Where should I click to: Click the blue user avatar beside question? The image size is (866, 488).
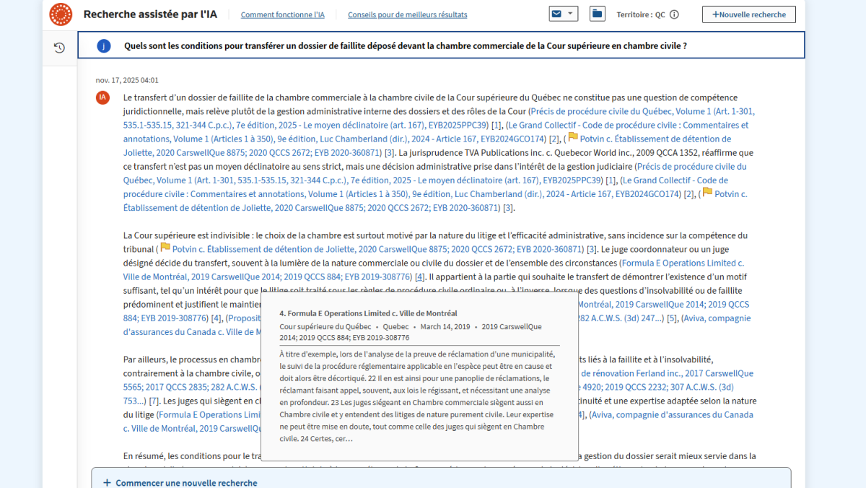[104, 45]
